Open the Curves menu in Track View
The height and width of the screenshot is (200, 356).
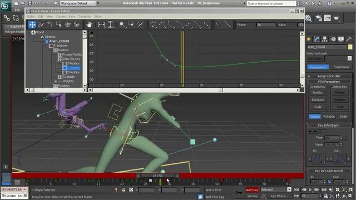coord(61,16)
